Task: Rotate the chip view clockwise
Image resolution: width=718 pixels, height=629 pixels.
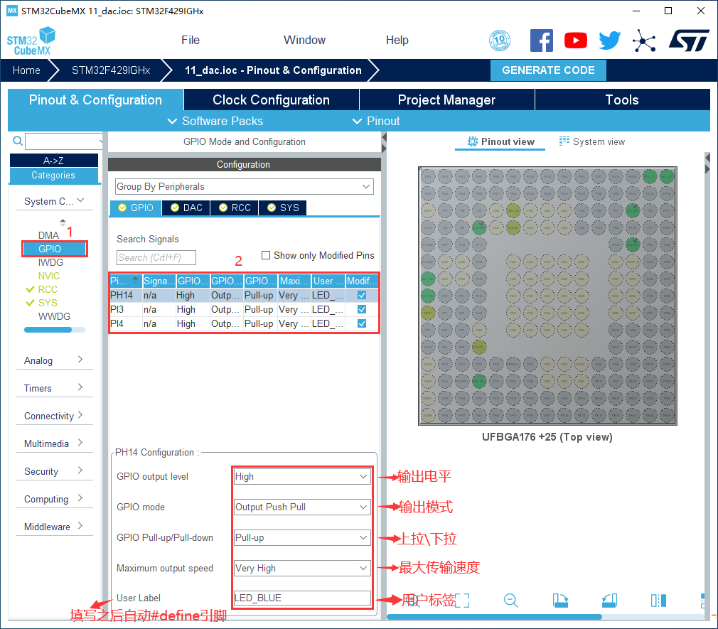Action: click(559, 601)
